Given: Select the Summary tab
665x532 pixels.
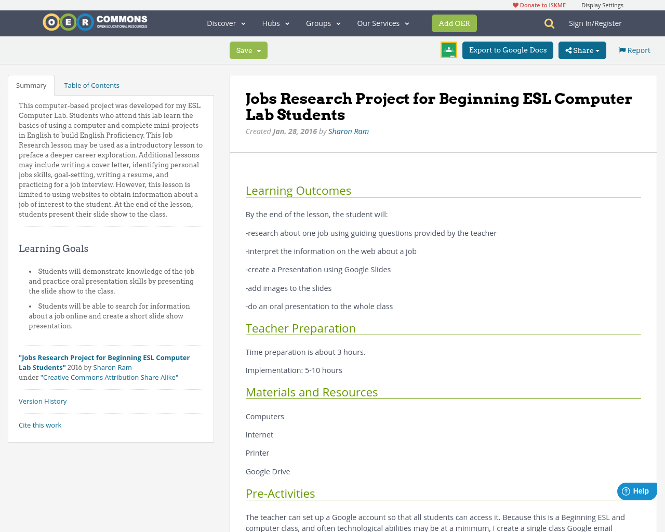Looking at the screenshot, I should pyautogui.click(x=31, y=84).
